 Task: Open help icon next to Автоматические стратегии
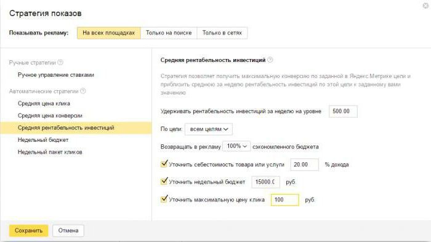click(x=83, y=91)
